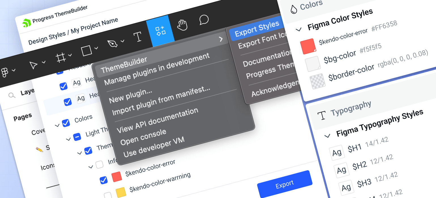Click the Ag icon beside $H3
The height and width of the screenshot is (198, 436).
(x=346, y=187)
